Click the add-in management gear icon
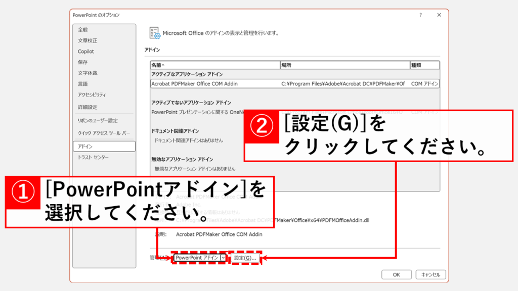The width and height of the screenshot is (518, 291). [x=155, y=33]
